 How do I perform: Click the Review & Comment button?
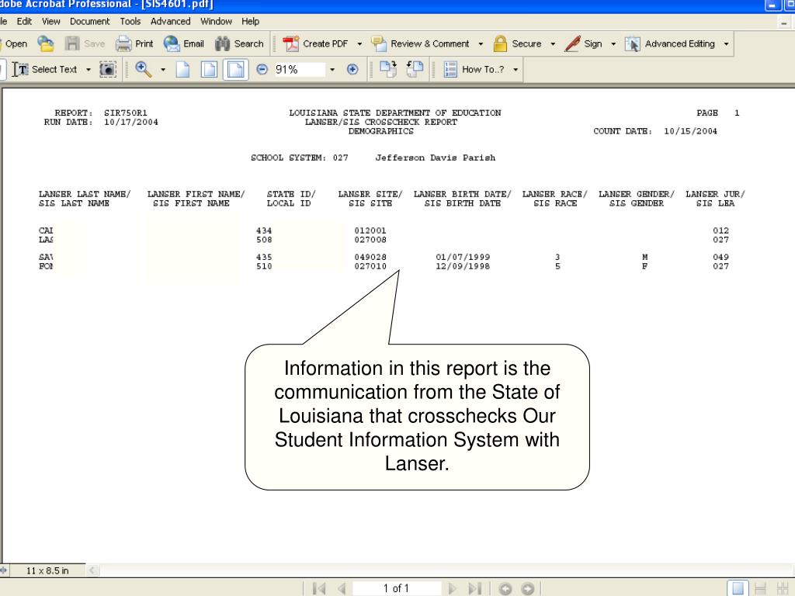point(420,44)
